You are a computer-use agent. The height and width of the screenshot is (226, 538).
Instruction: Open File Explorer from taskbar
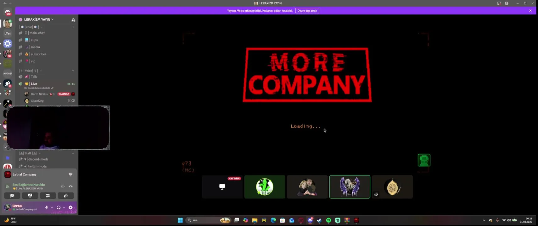255,220
